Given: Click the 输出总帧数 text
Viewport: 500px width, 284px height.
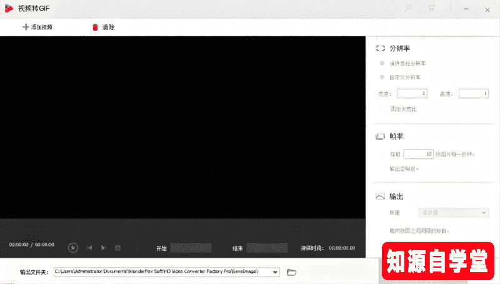Looking at the screenshot, I should click(404, 169).
